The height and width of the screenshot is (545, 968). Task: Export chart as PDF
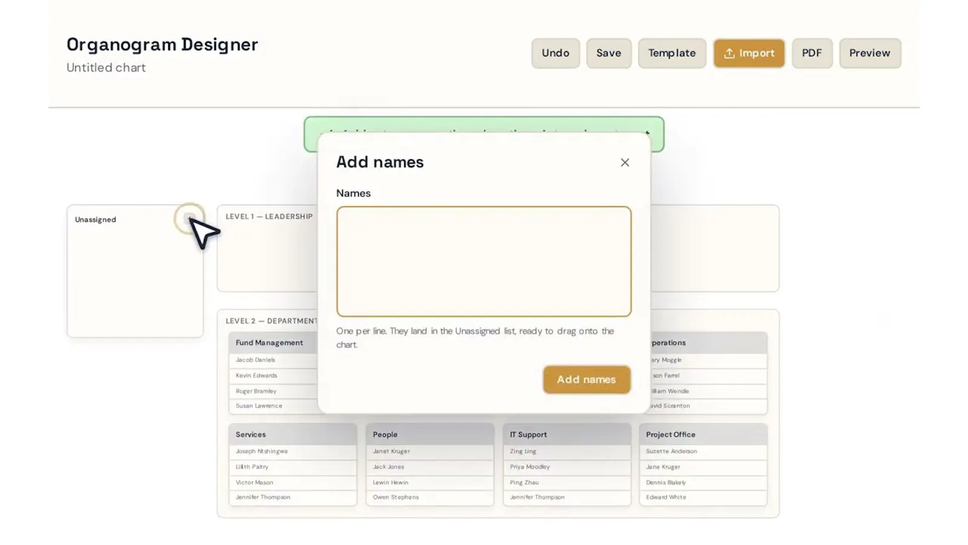[812, 53]
